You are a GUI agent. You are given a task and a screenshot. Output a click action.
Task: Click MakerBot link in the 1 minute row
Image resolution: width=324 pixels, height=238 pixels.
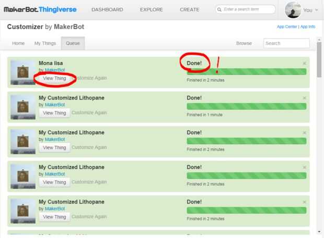[x=55, y=105]
